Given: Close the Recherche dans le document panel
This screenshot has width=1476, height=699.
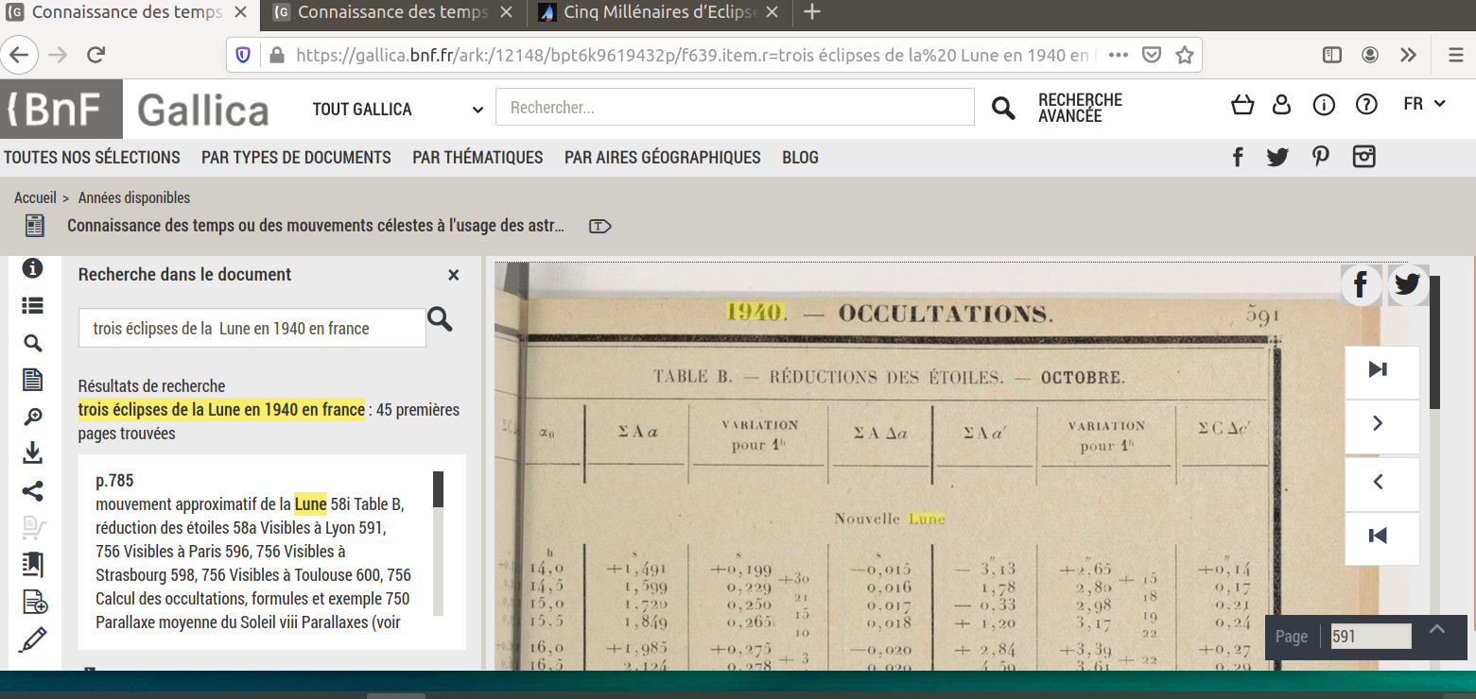Looking at the screenshot, I should [453, 275].
